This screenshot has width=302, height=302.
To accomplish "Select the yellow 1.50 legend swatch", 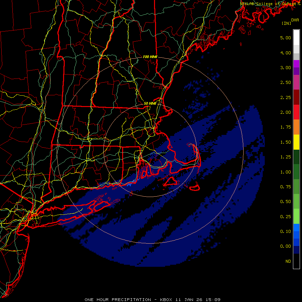I will pyautogui.click(x=296, y=142).
